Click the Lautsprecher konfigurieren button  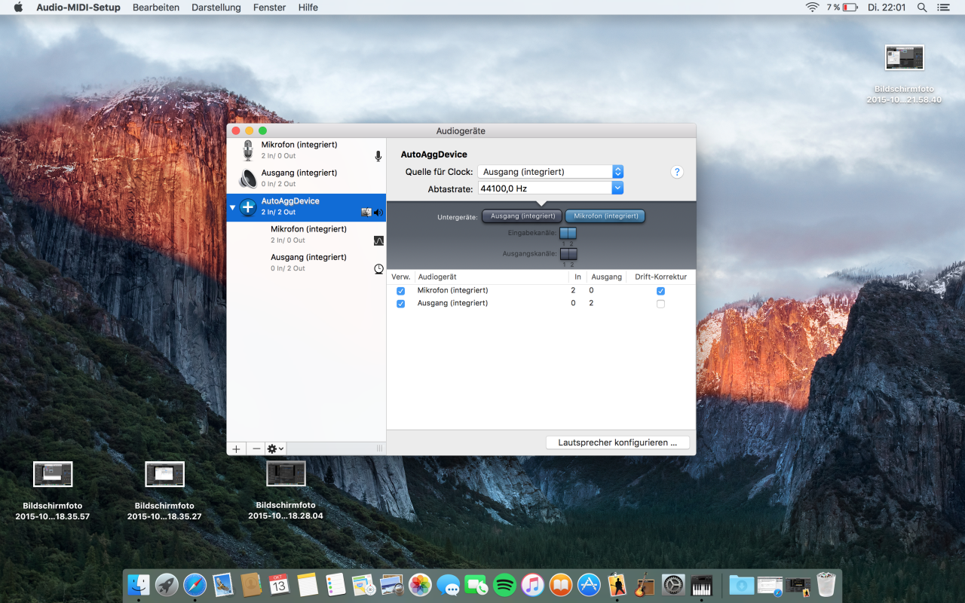(x=617, y=442)
